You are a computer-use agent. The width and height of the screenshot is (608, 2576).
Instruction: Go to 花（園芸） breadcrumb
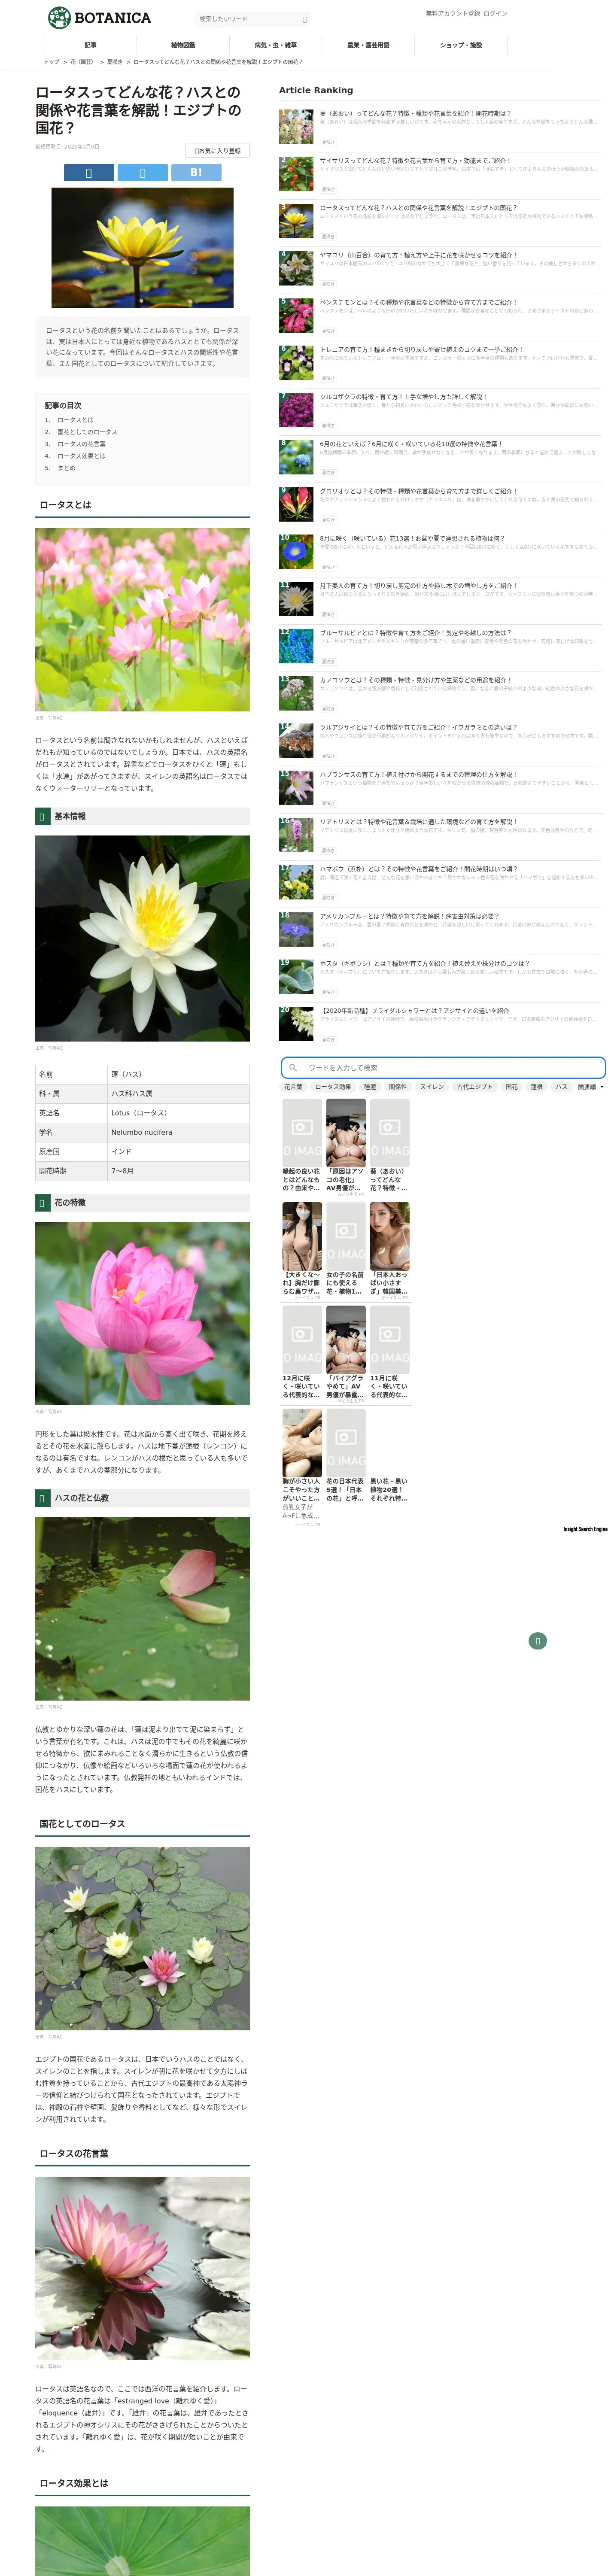82,62
